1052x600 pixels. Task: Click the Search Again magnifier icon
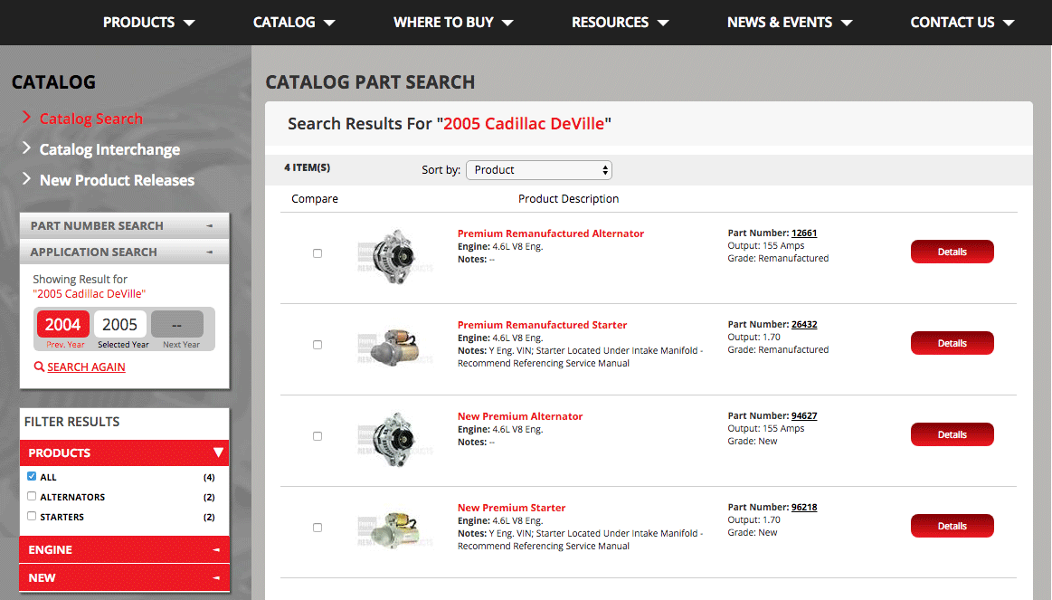40,367
